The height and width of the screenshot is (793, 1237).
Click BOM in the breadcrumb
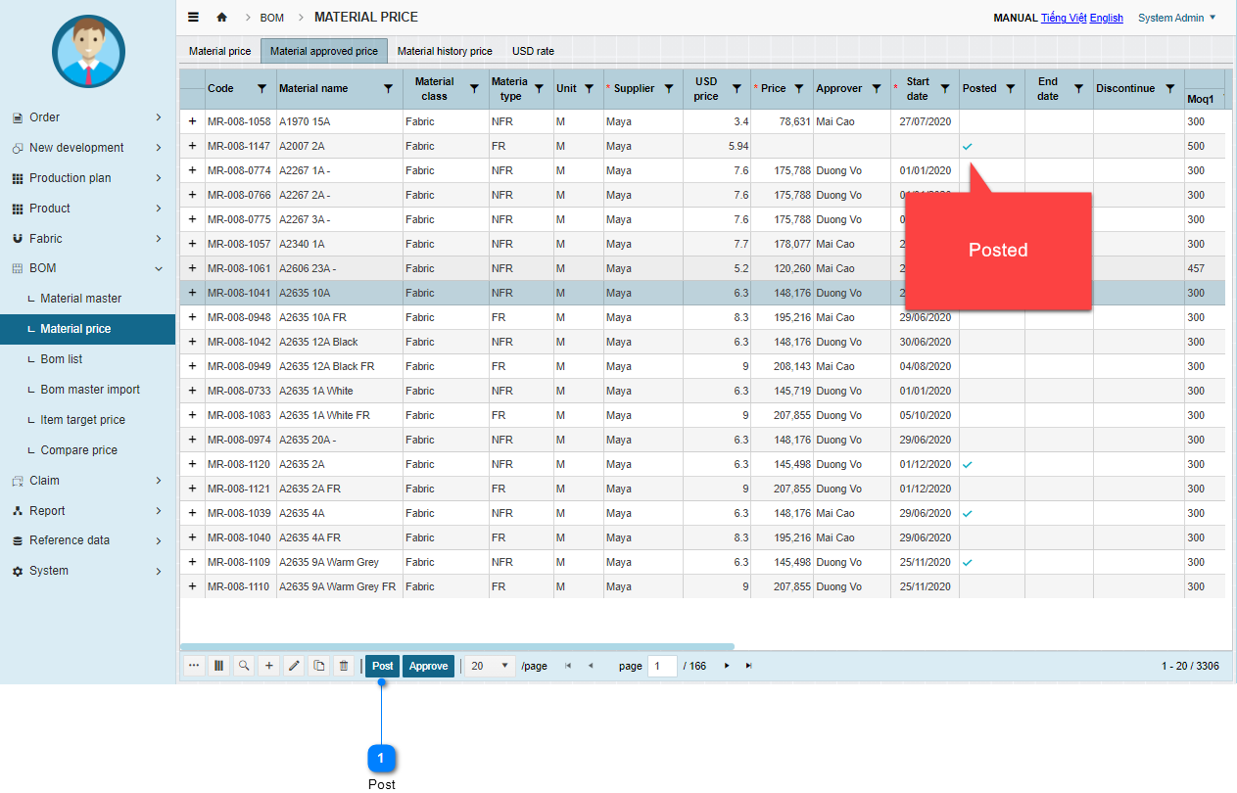click(x=271, y=18)
